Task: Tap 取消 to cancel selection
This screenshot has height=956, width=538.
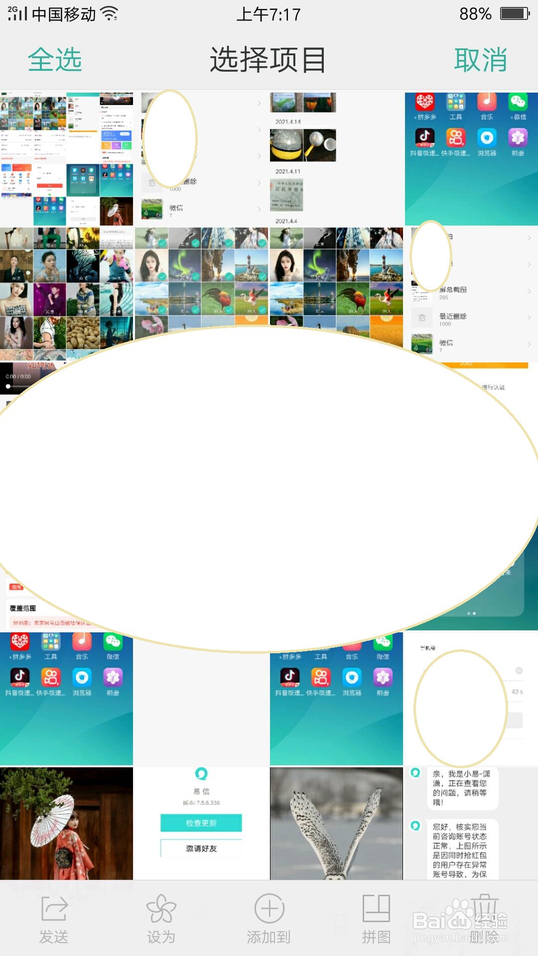Action: point(481,60)
